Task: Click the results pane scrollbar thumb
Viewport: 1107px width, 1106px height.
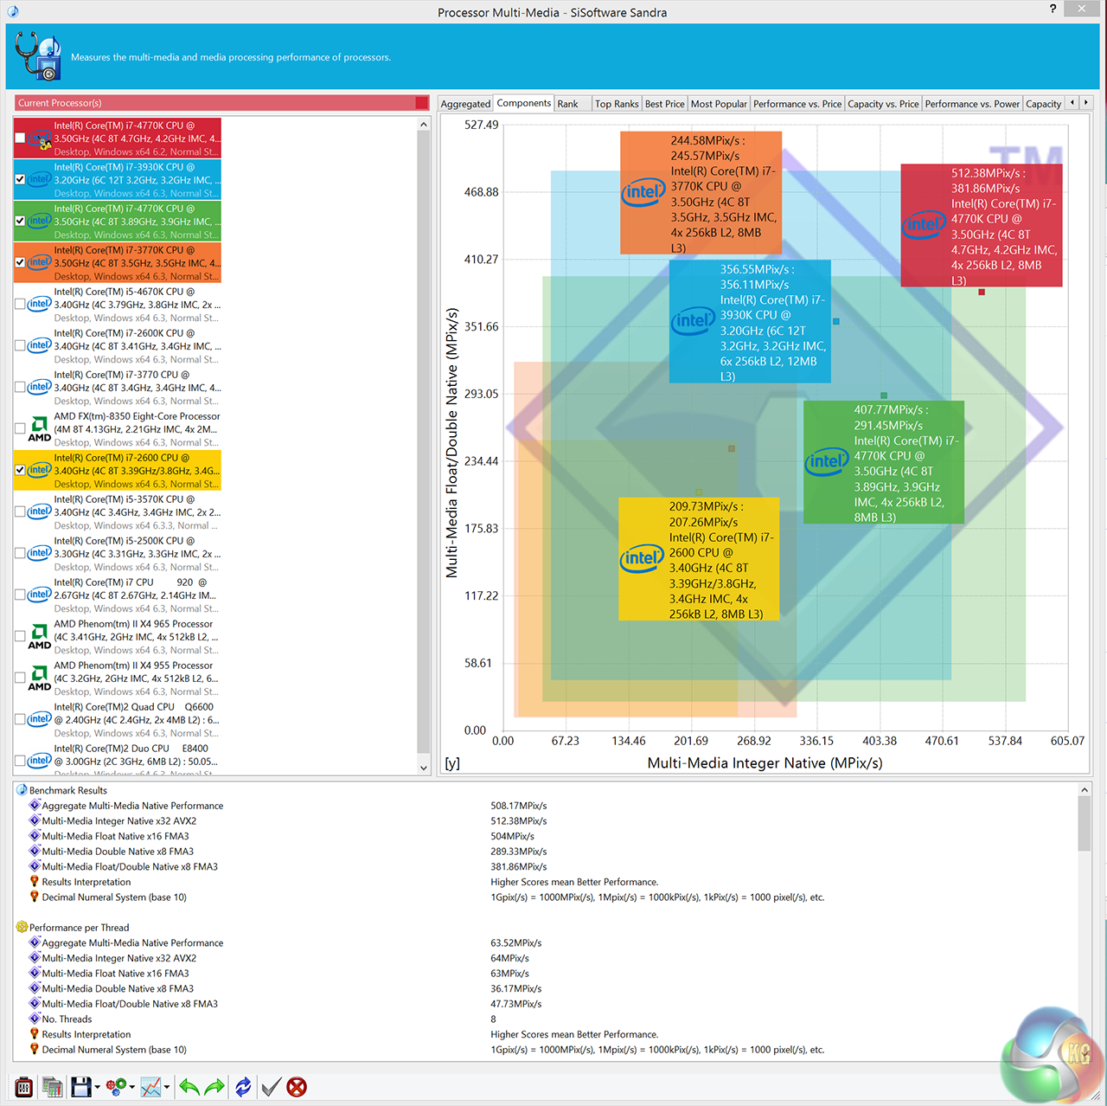Action: point(1085,823)
